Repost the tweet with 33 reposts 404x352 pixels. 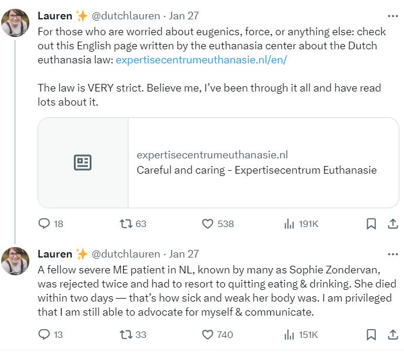pos(125,335)
